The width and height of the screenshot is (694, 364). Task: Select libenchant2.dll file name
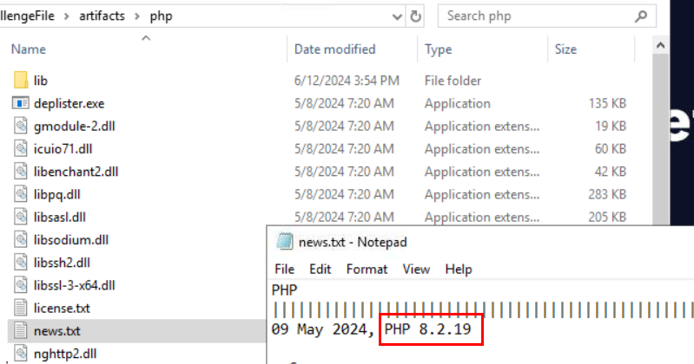pos(76,172)
